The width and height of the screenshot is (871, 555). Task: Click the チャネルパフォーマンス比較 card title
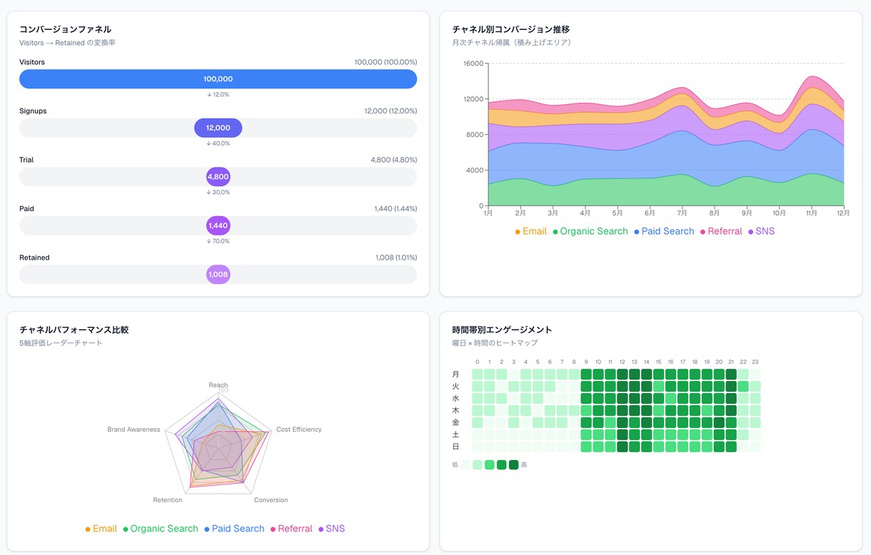tap(74, 330)
